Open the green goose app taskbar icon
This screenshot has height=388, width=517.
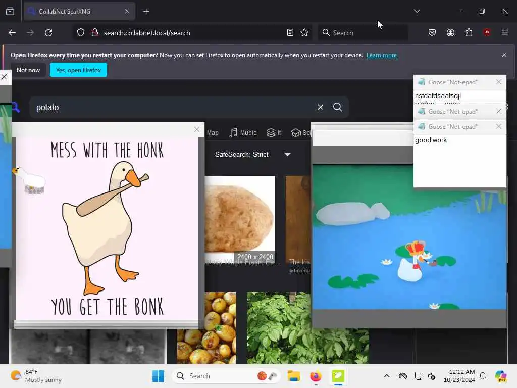(x=338, y=376)
